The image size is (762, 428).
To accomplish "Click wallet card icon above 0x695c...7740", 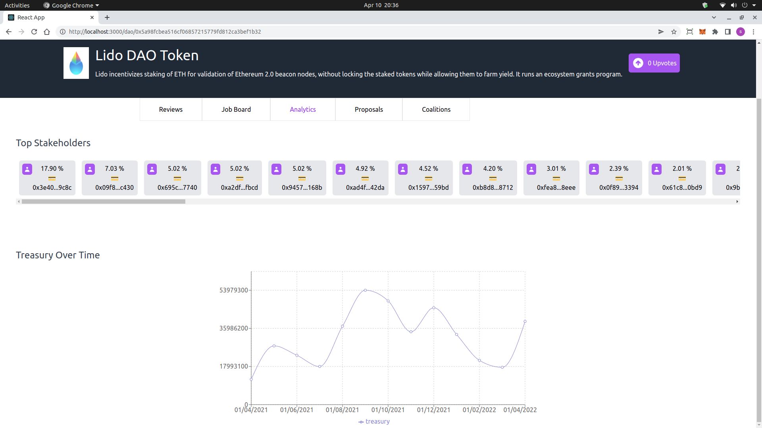I will click(177, 178).
